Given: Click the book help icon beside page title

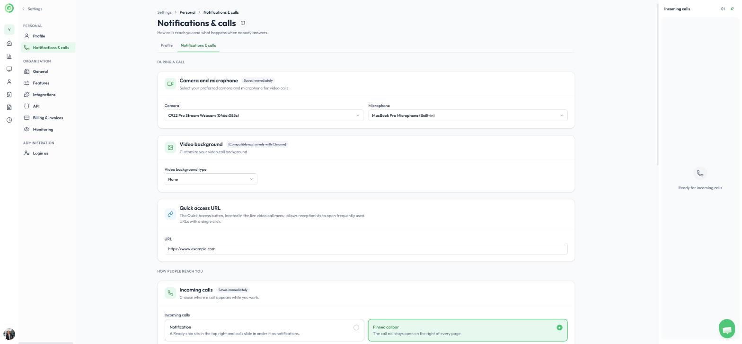Looking at the screenshot, I should 243,23.
